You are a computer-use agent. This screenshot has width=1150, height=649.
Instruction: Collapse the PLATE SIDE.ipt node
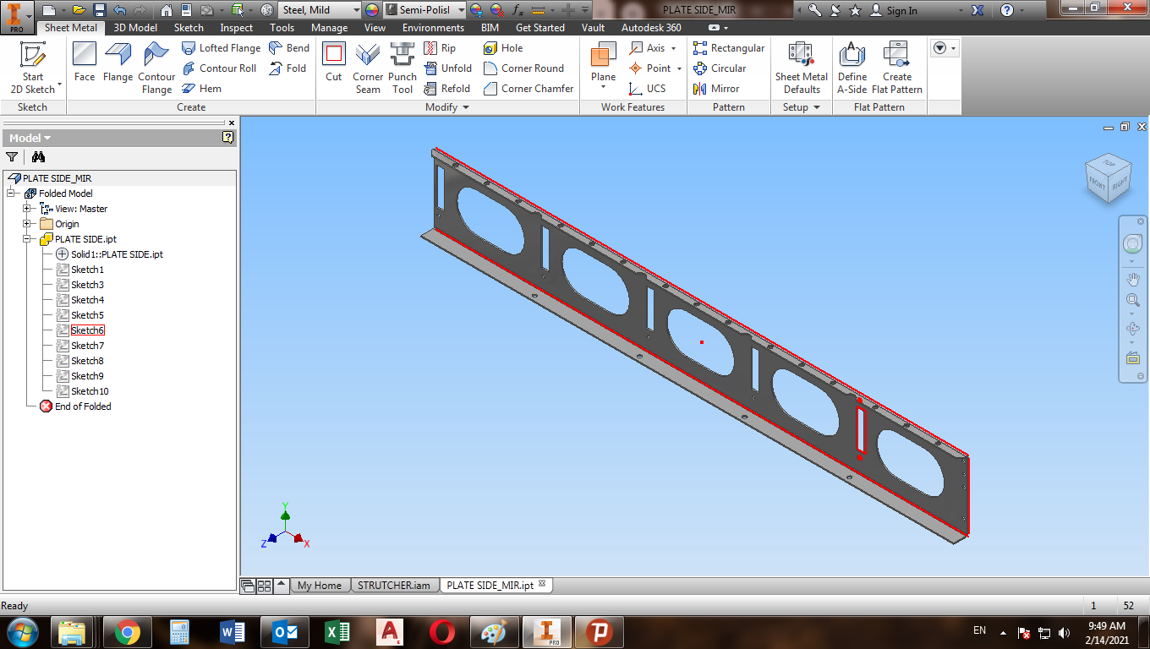[x=27, y=239]
